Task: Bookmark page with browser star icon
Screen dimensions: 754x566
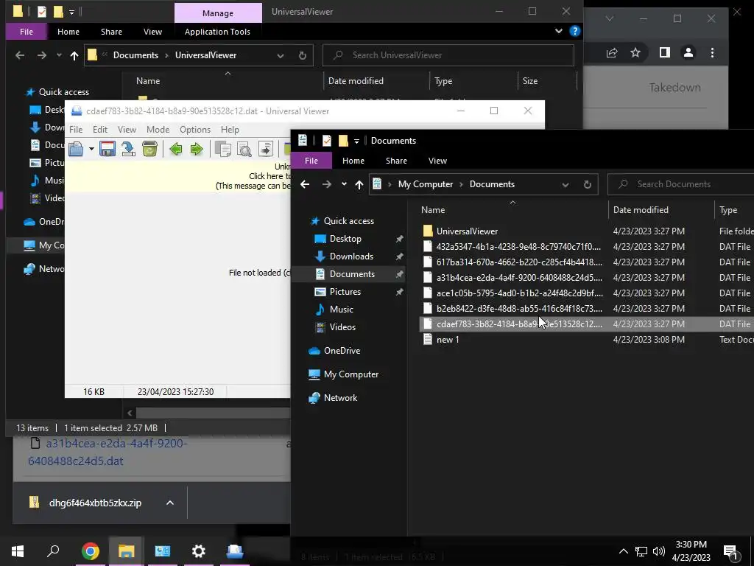Action: [635, 52]
